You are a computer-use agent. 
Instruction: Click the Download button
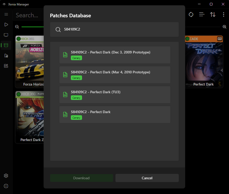click(82, 178)
